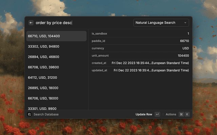Viewport: 217px width, 135px height.
Task: Click the created_at timestamp row
Action: tap(140, 63)
